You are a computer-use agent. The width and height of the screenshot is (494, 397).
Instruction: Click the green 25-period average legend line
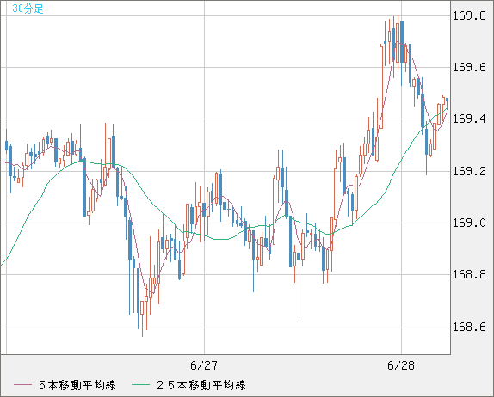140,385
